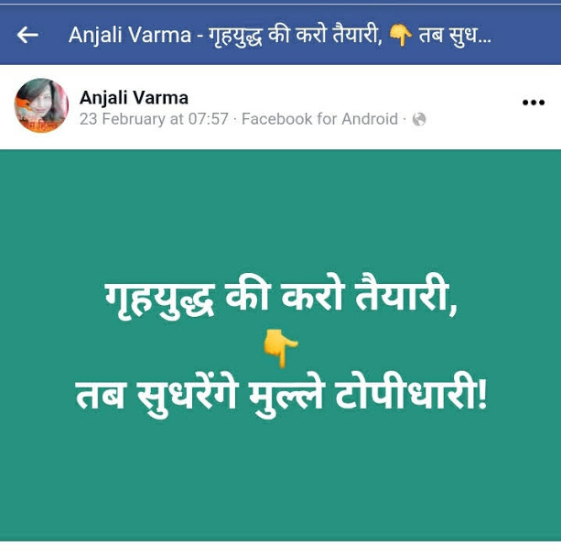Viewport: 561px width, 557px height.
Task: Open the three-dot post options menu
Action: coord(534,103)
